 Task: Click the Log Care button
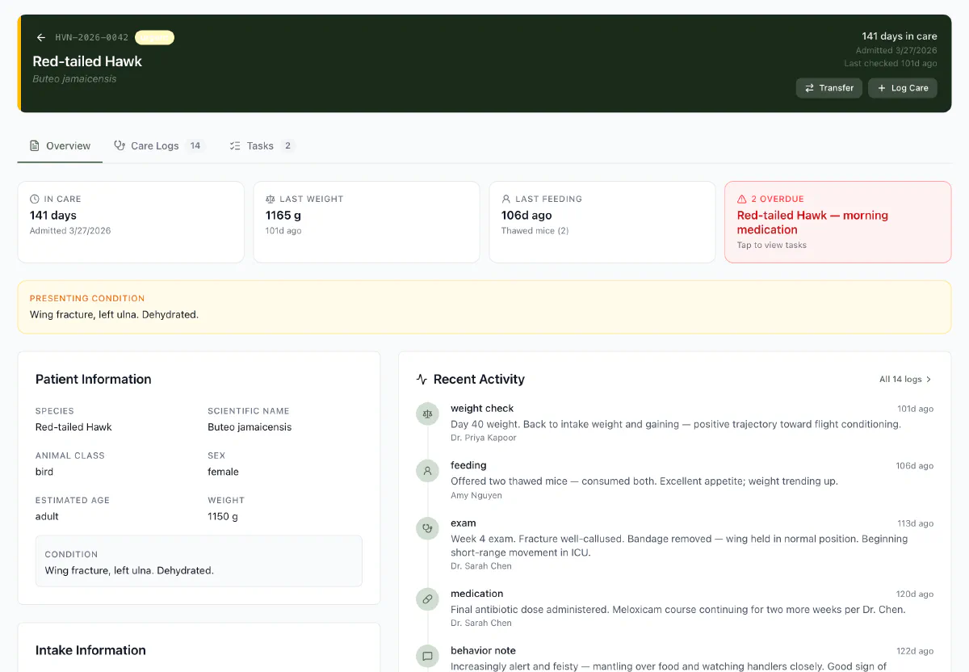pyautogui.click(x=903, y=88)
